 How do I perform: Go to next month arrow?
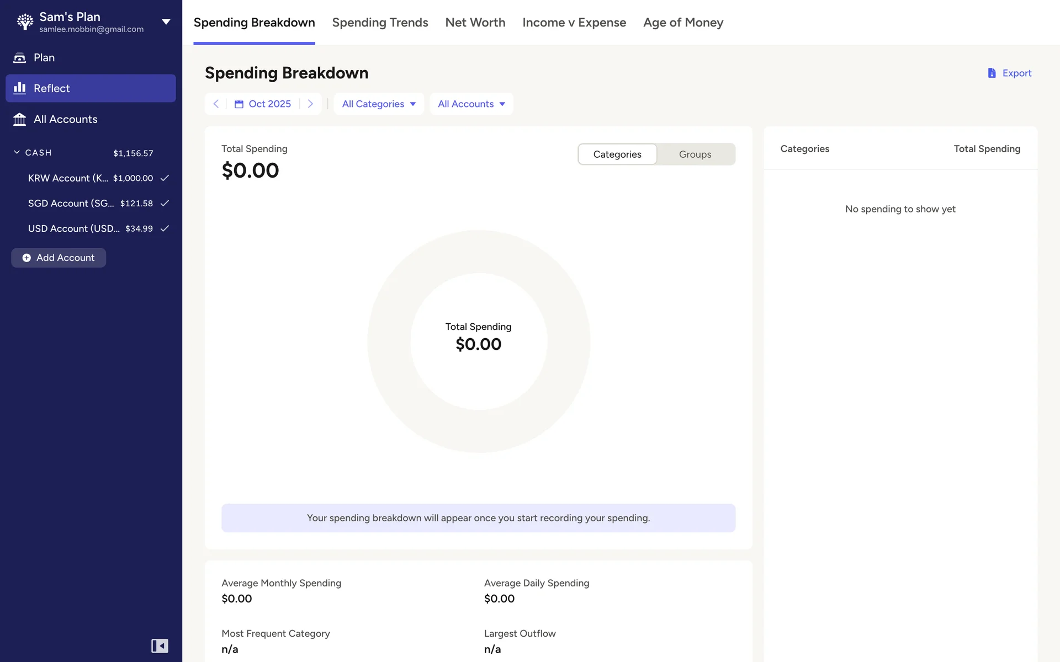pos(310,104)
